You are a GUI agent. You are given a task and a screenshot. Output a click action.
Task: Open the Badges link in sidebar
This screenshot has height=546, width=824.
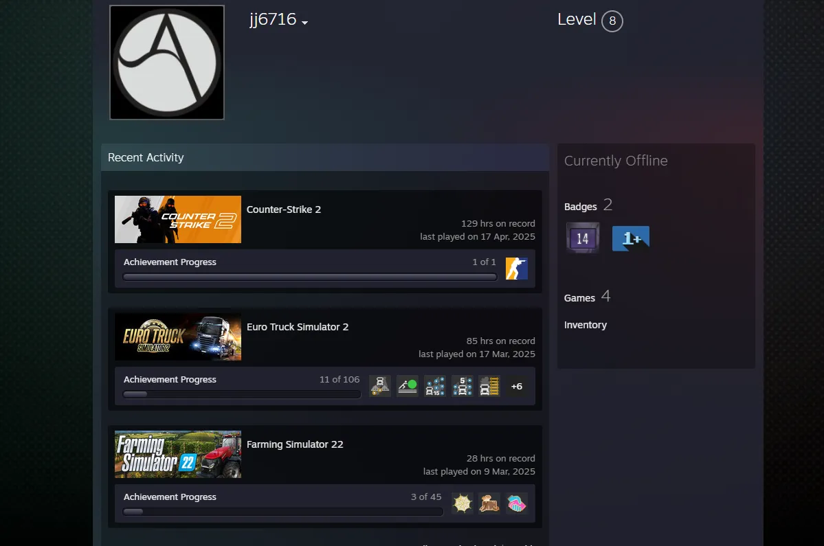[x=580, y=207]
